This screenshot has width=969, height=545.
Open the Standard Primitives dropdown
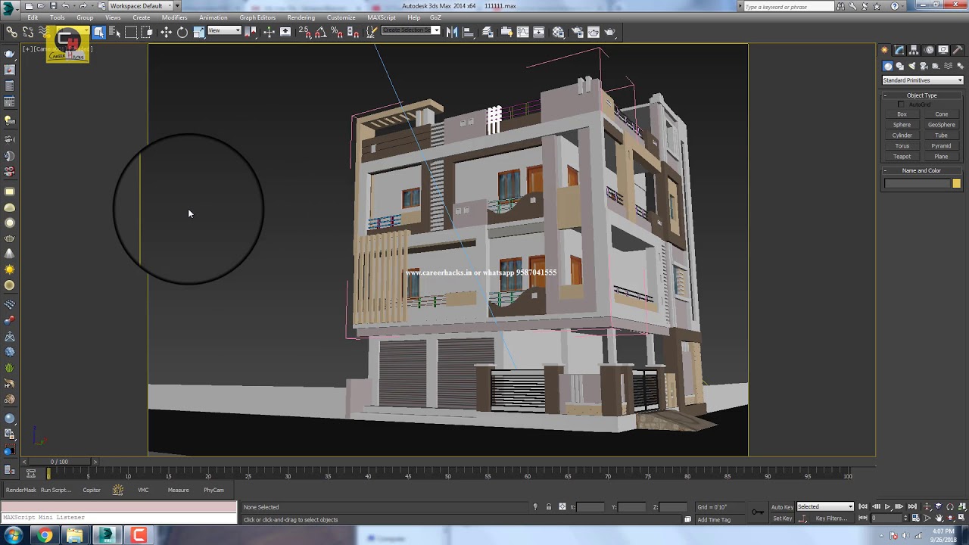tap(922, 80)
